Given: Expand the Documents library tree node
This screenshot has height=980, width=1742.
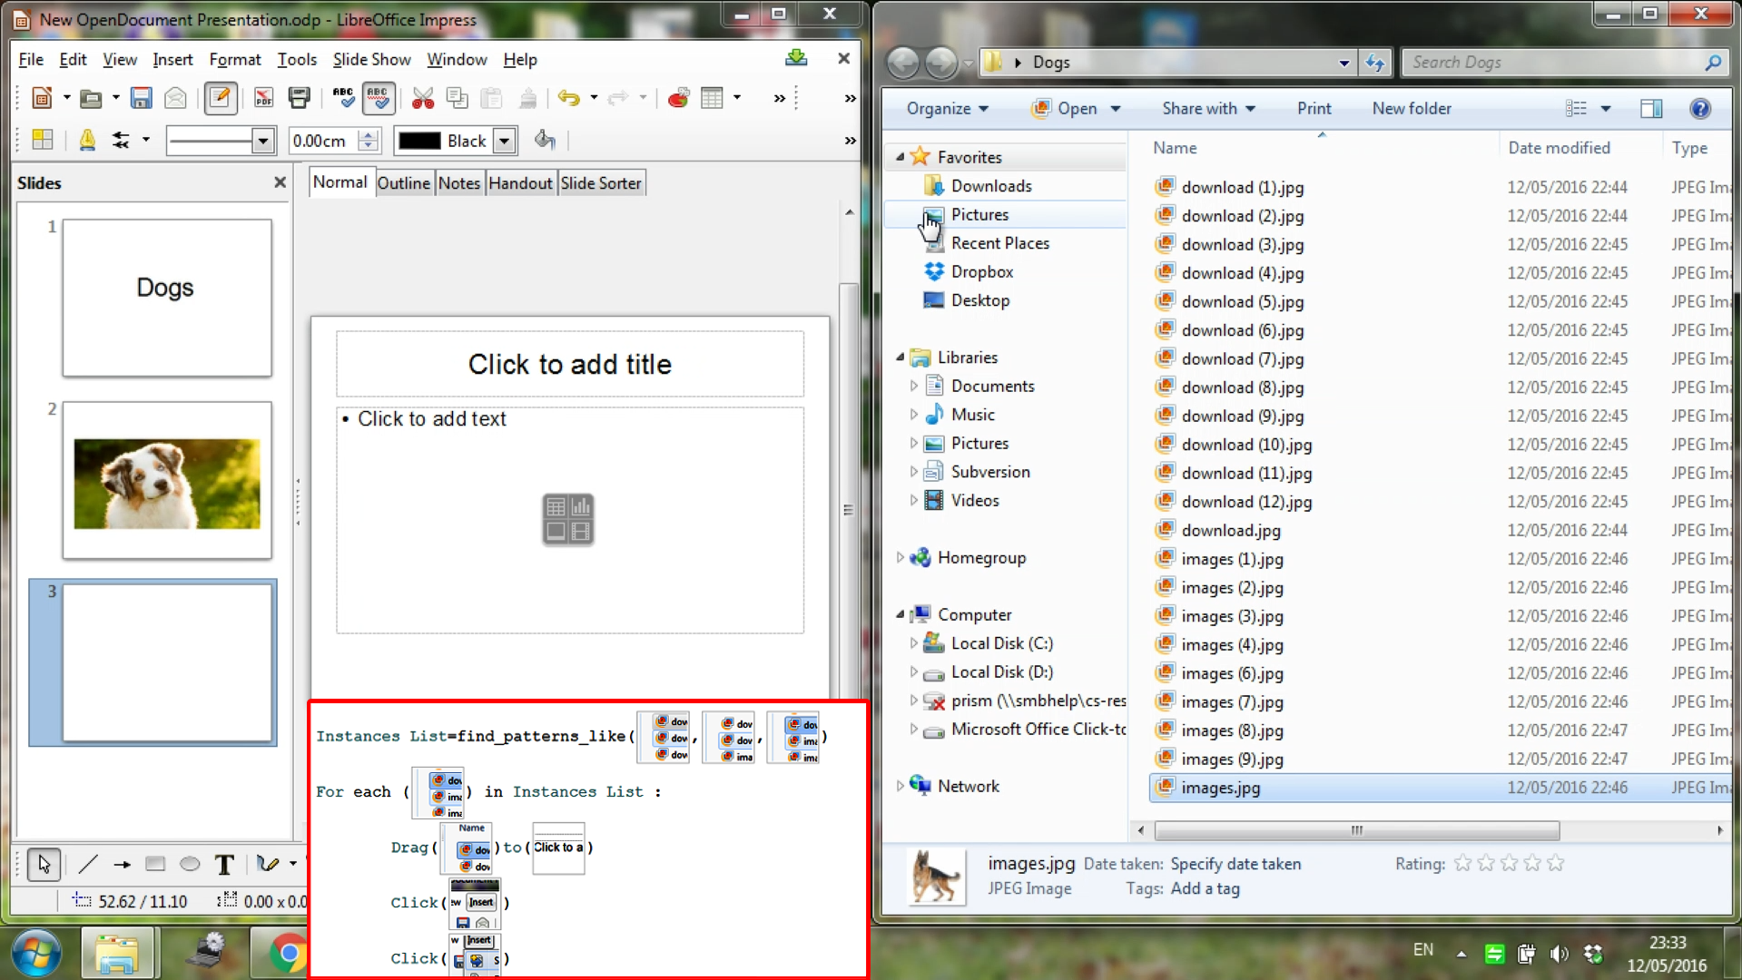Looking at the screenshot, I should coord(913,387).
